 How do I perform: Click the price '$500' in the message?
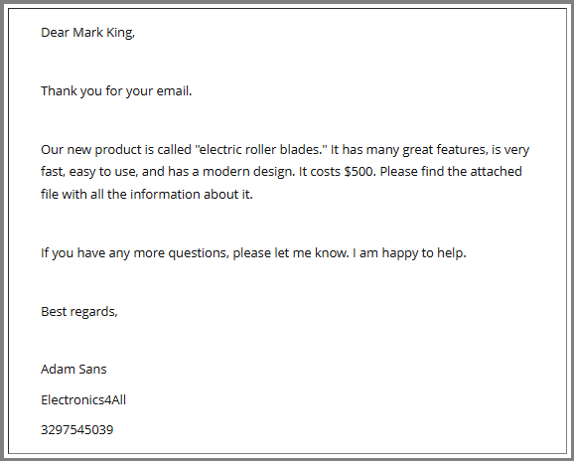359,171
